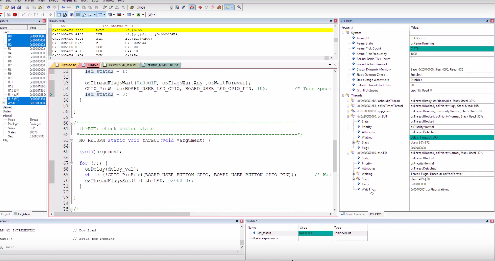Toggle the Registers Window toolbar button
Viewport: 495px width, 261px height.
pos(78,15)
